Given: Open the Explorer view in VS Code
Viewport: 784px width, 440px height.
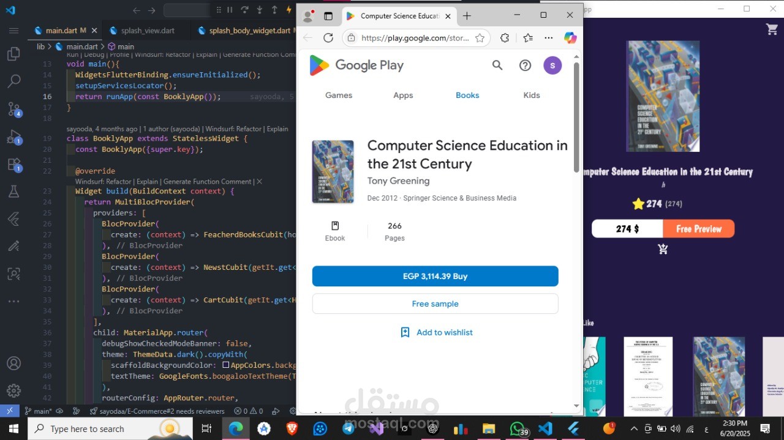Looking at the screenshot, I should click(x=13, y=54).
